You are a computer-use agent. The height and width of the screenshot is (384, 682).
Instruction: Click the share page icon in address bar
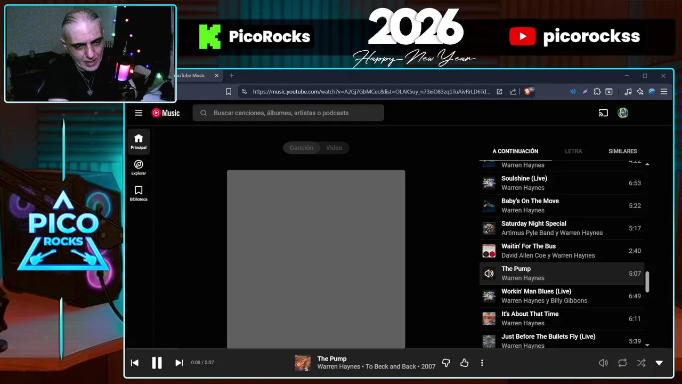click(513, 92)
